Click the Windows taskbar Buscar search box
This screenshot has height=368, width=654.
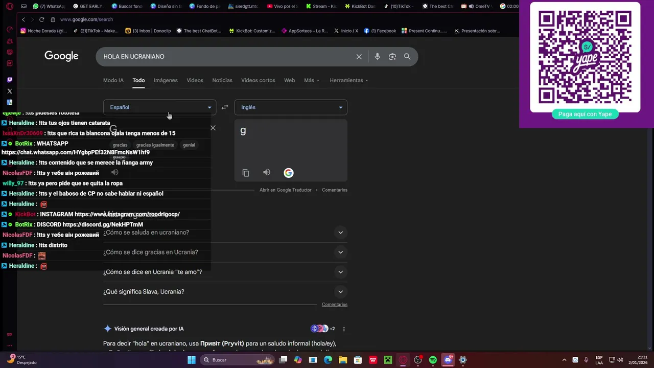[238, 360]
